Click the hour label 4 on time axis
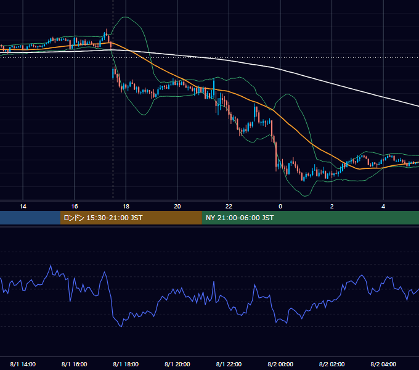419x370 pixels. click(383, 207)
